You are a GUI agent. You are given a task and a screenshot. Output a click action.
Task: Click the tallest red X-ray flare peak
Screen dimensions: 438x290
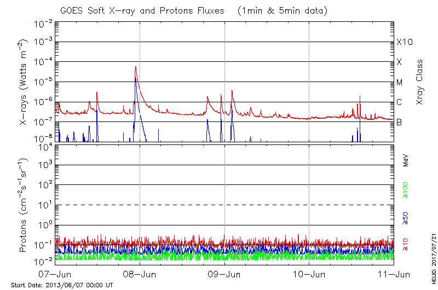[135, 67]
